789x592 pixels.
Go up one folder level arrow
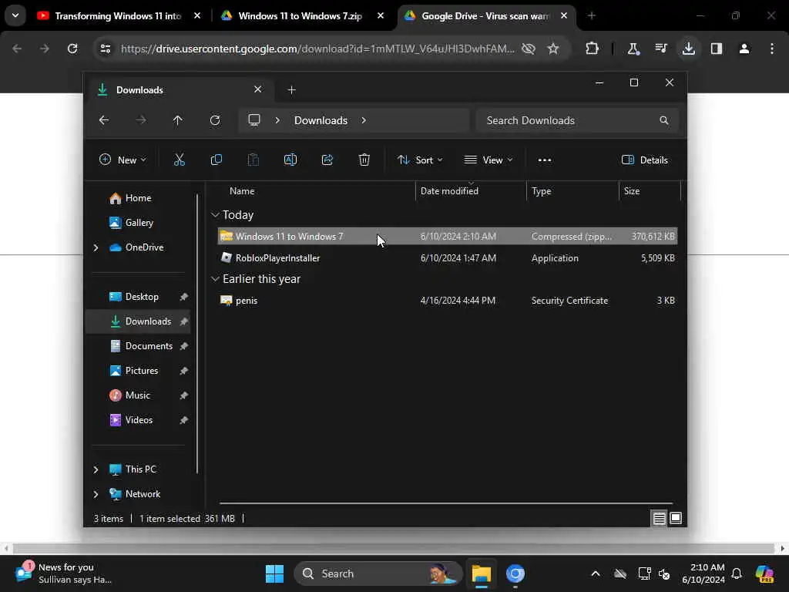click(178, 120)
